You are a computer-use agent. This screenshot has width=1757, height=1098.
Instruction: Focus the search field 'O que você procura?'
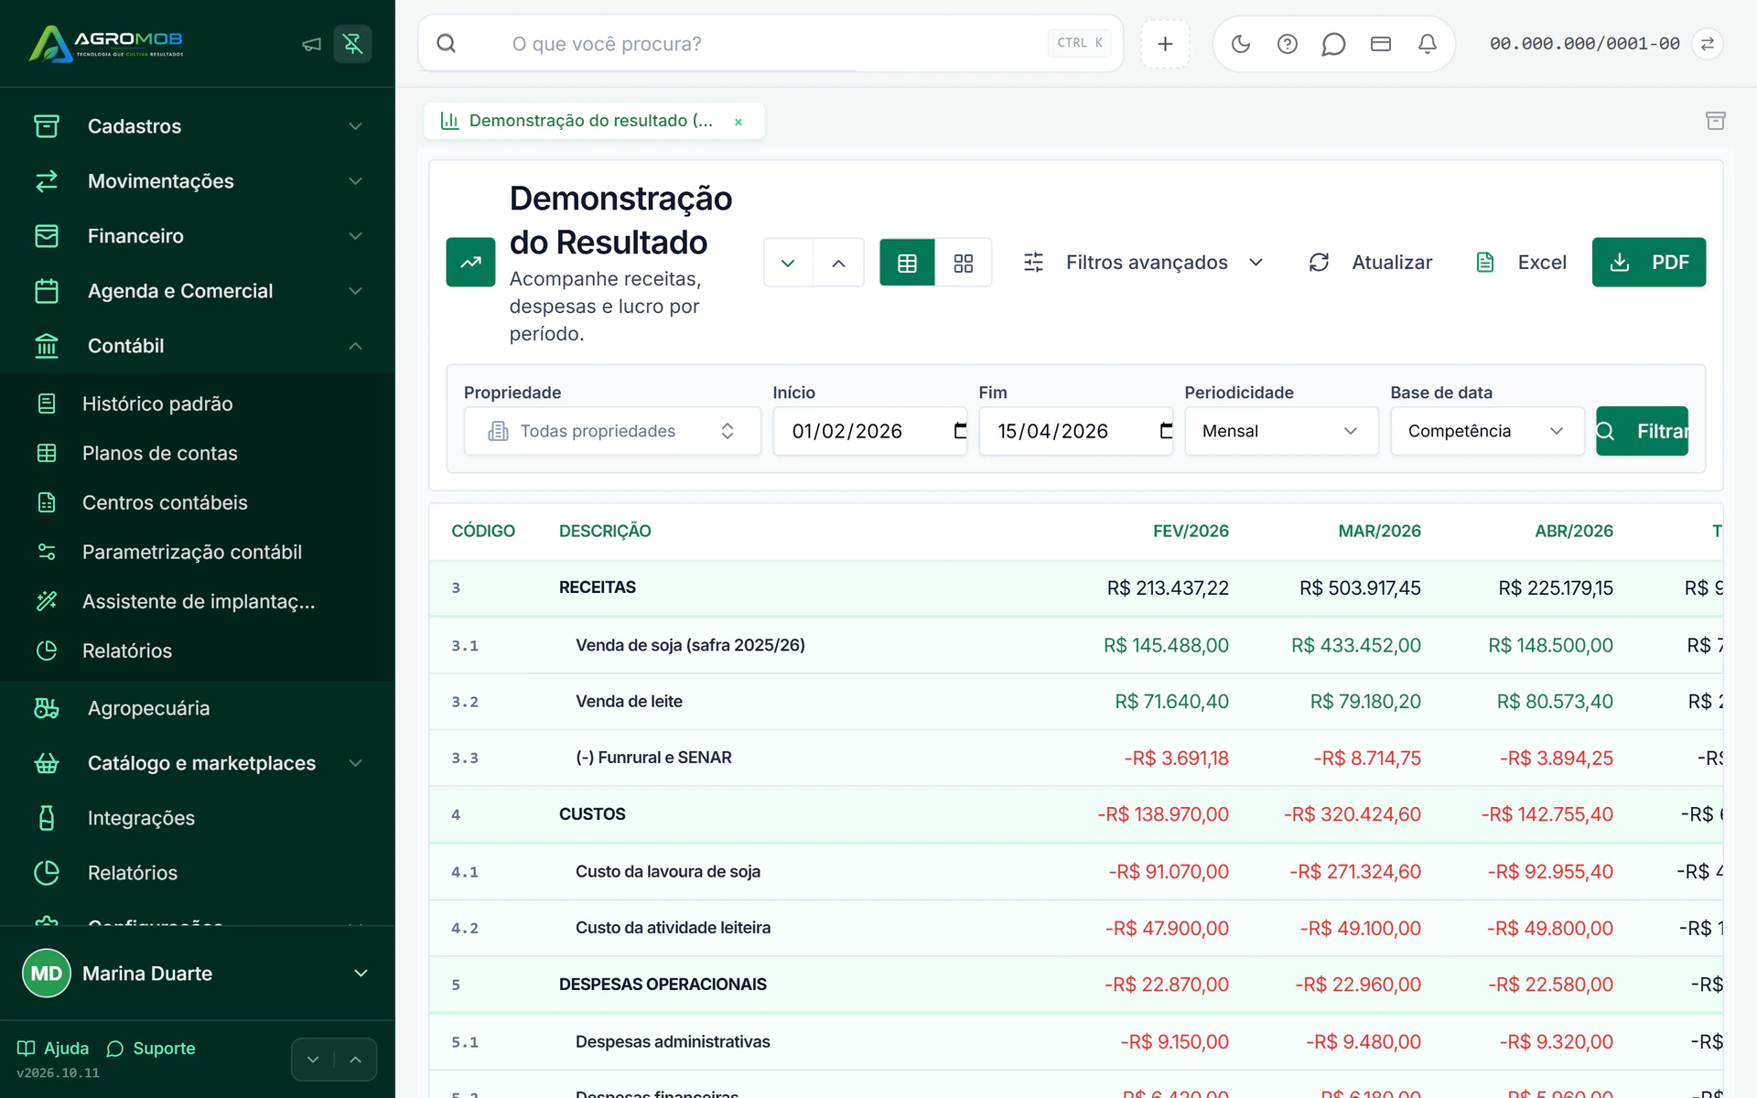pyautogui.click(x=771, y=44)
